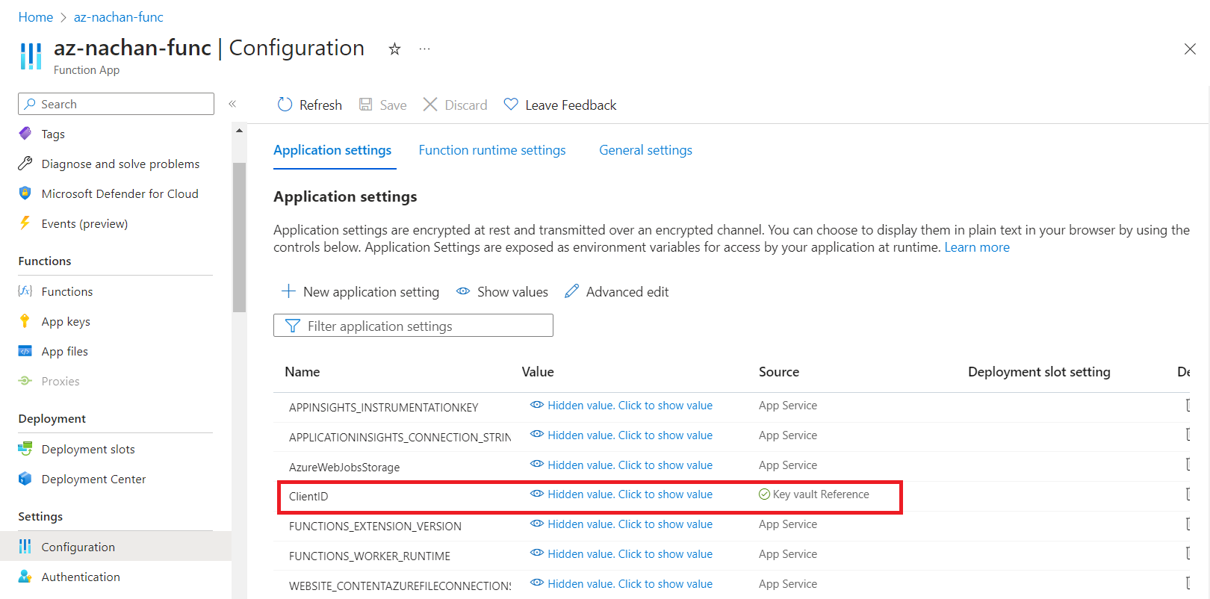Toggle Show values for all settings
The width and height of the screenshot is (1210, 599).
click(502, 291)
